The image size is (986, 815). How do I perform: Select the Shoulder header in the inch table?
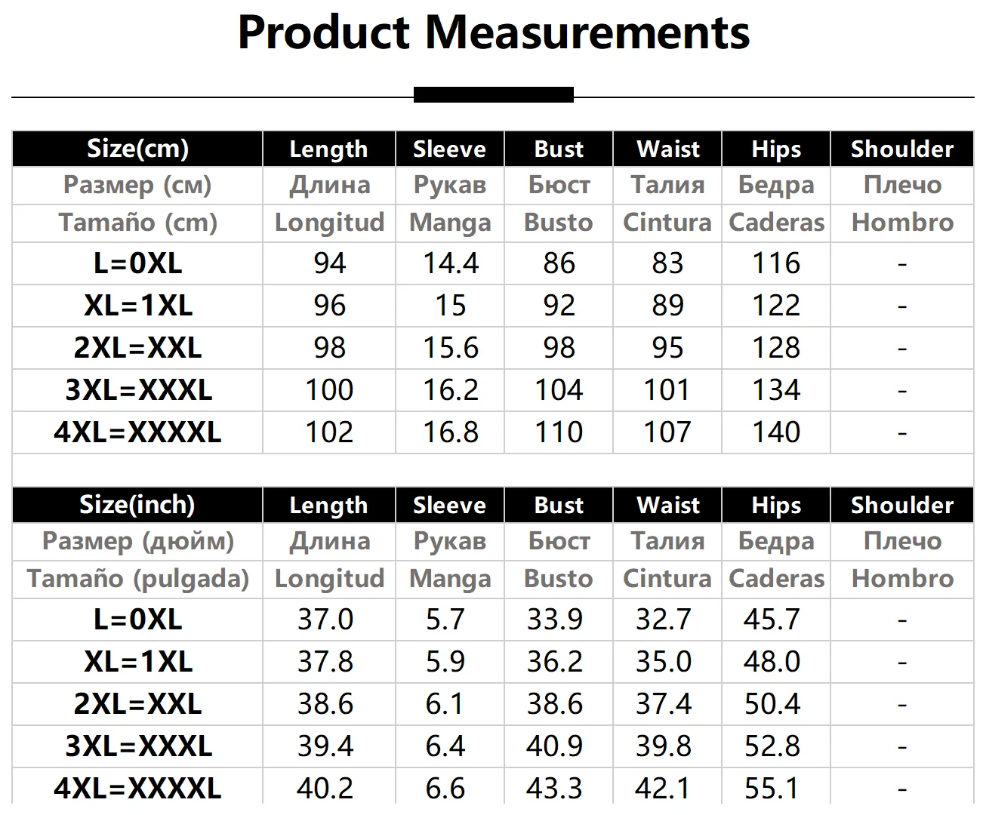pos(901,505)
